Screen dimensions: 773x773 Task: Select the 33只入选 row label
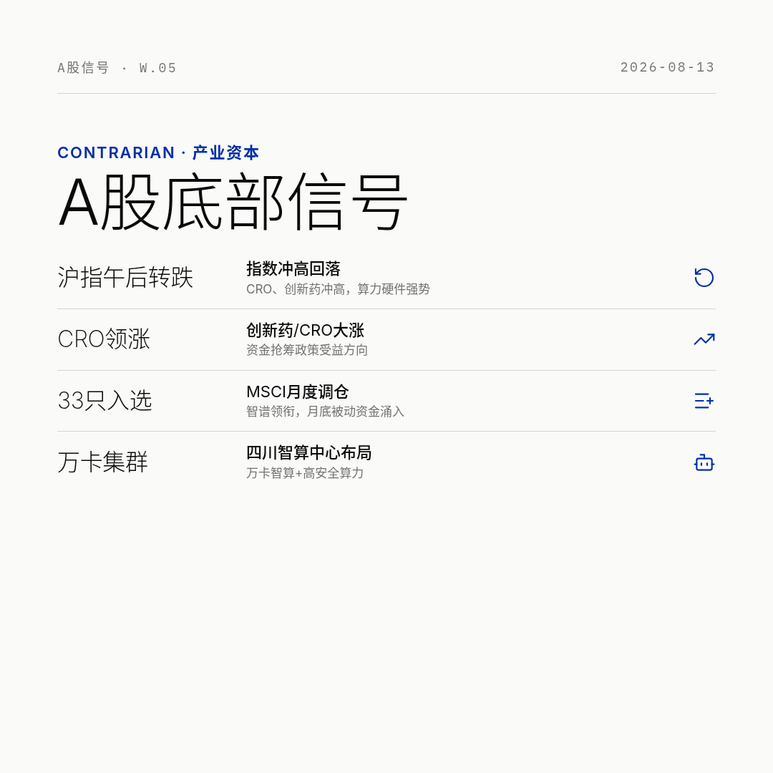tap(105, 400)
